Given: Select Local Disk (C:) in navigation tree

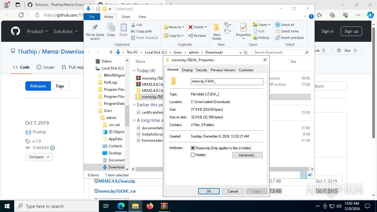Looking at the screenshot, I should click(113, 68).
